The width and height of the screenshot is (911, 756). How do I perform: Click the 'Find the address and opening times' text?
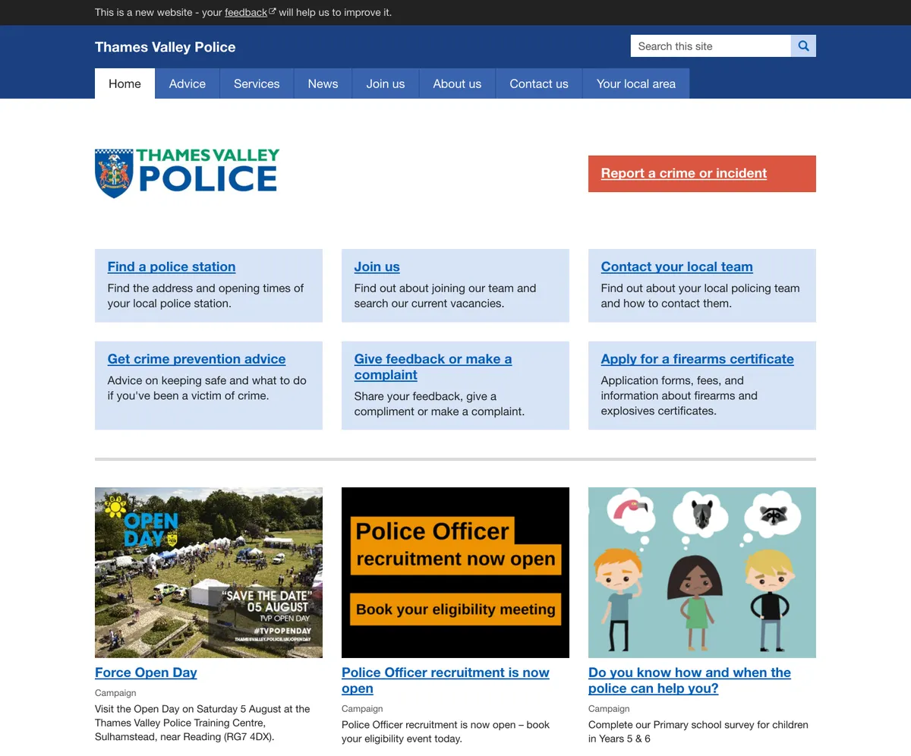206,295
